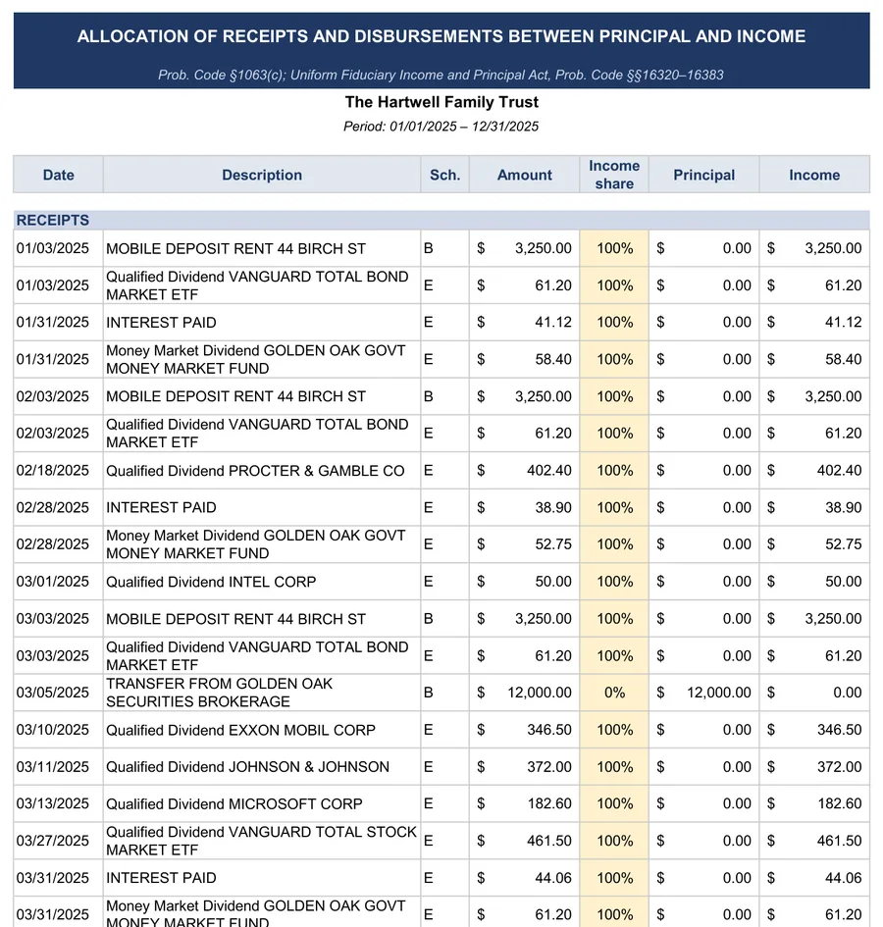
Task: Select TRANSFER FROM GOLDEN OAK SECURITIES BROKERAGE
Action: (x=219, y=693)
